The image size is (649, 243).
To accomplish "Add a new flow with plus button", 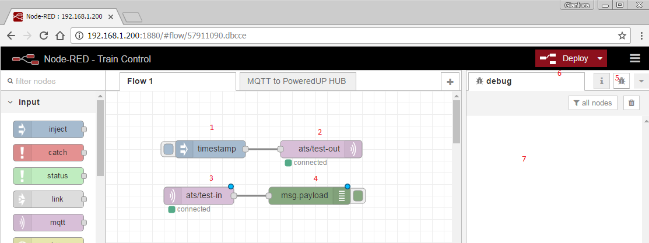I will click(450, 82).
